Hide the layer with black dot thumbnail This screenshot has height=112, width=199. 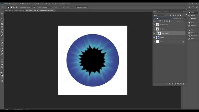click(154, 29)
